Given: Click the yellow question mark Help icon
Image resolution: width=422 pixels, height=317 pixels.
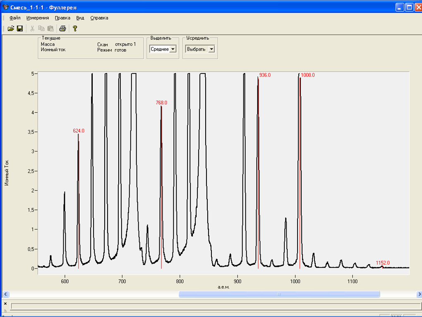Looking at the screenshot, I should [75, 29].
